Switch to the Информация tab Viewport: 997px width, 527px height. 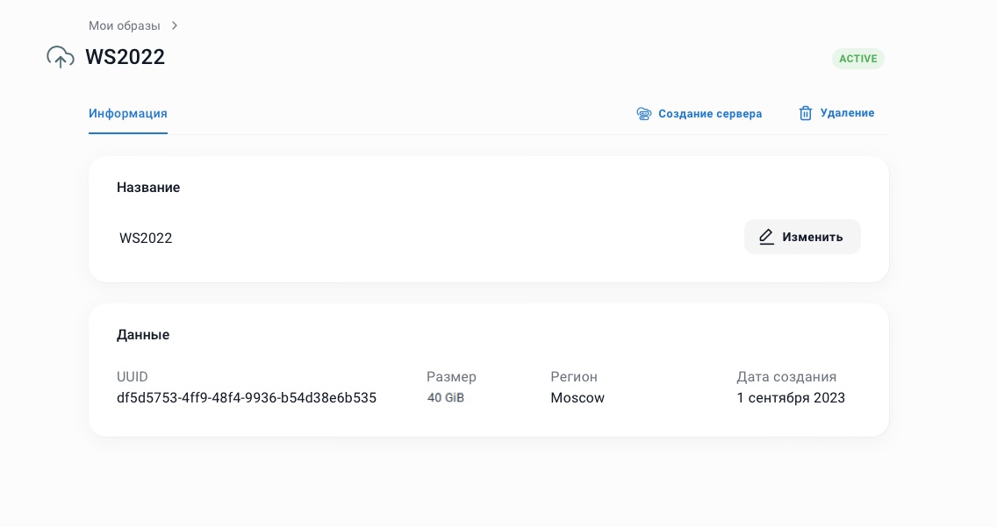click(128, 114)
